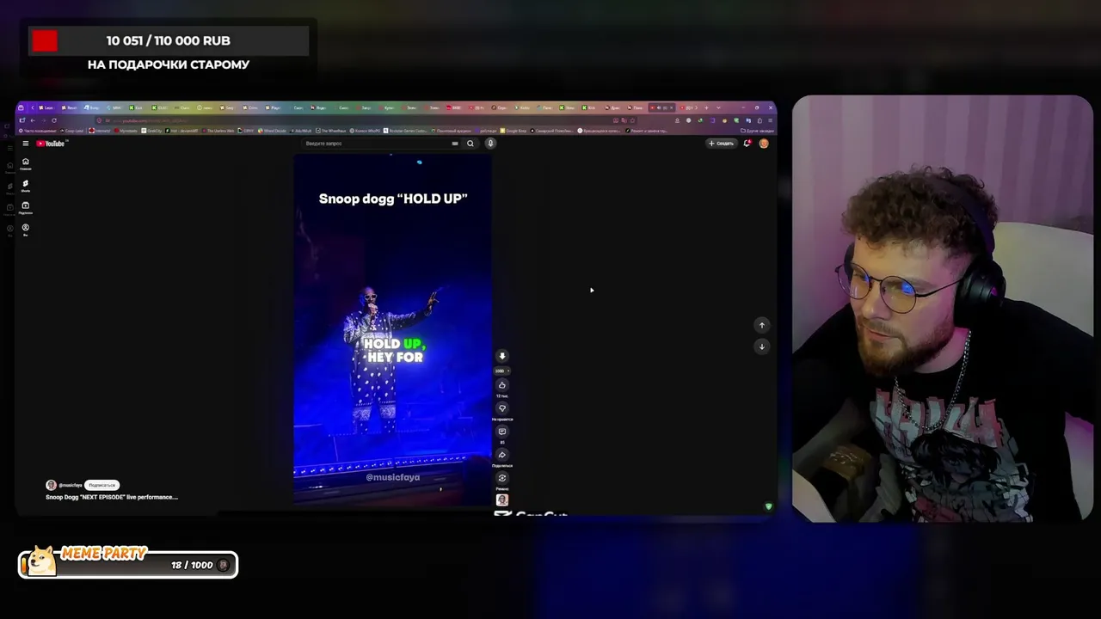Open Другие закладки bookmarks folder

pyautogui.click(x=757, y=131)
